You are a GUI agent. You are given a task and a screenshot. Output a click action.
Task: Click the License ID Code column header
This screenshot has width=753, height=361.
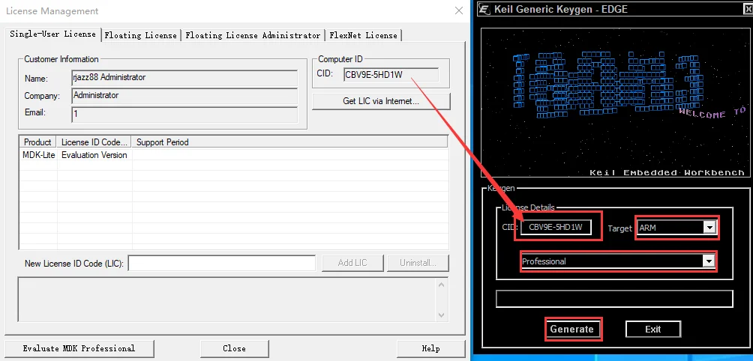94,142
